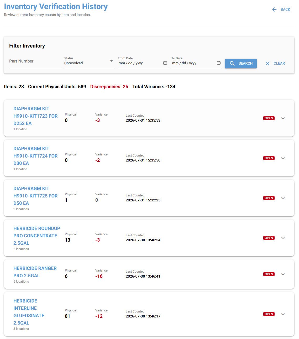Screen dimensions: 299x339
Task: Click physical count 81 value
Action: click(x=67, y=316)
